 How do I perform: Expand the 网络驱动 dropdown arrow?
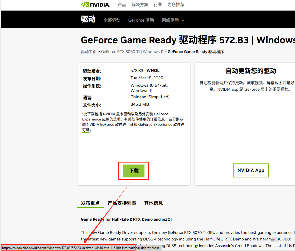pyautogui.click(x=183, y=20)
